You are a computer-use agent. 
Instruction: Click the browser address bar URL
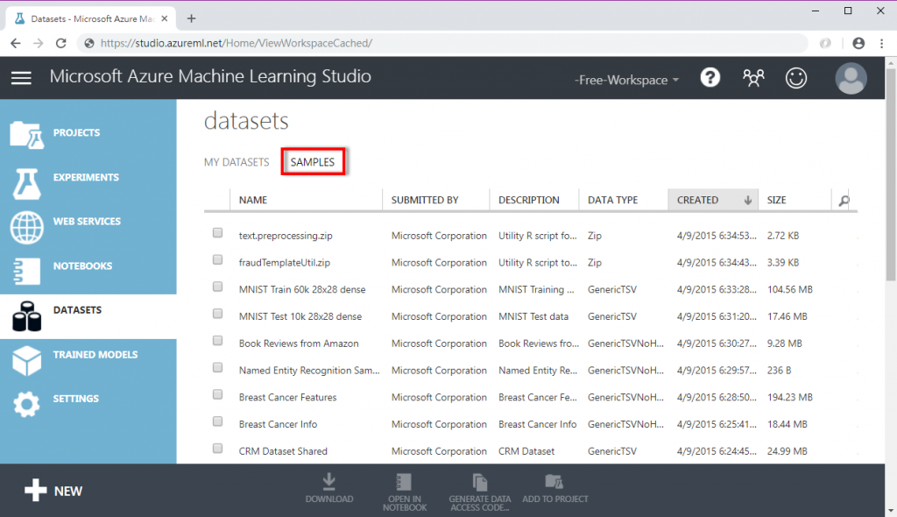[x=237, y=43]
